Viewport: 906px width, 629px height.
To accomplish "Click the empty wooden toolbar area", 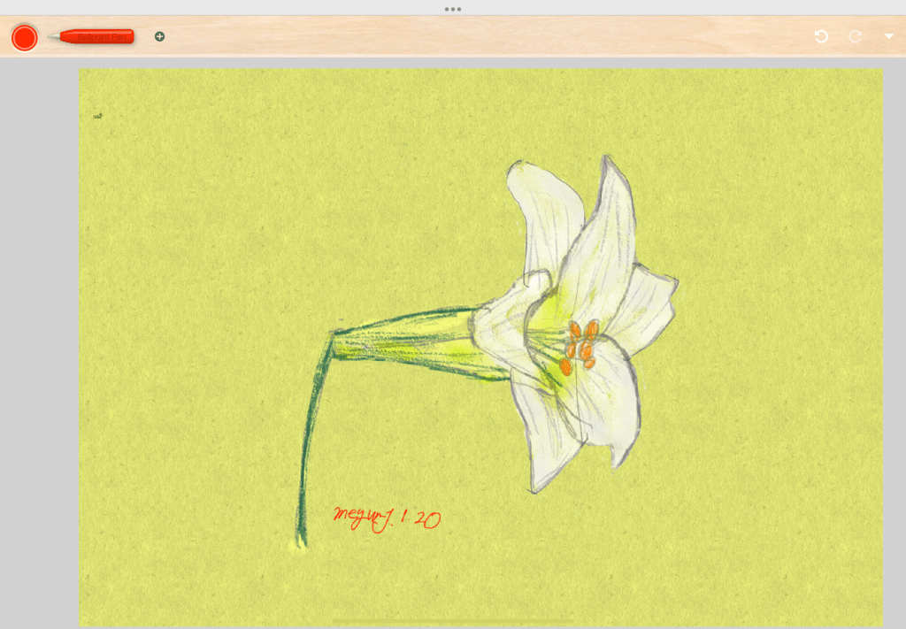I will (487, 37).
